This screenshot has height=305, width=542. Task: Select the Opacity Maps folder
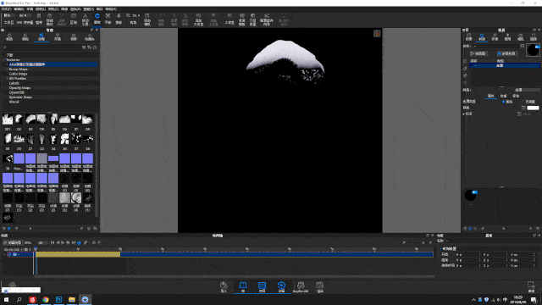coord(19,88)
